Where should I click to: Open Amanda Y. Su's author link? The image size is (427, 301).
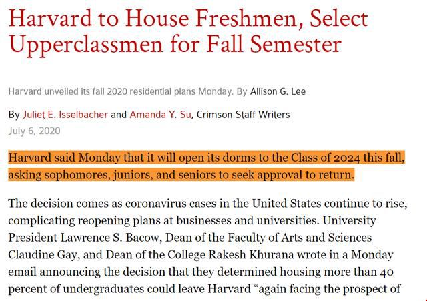coord(160,115)
